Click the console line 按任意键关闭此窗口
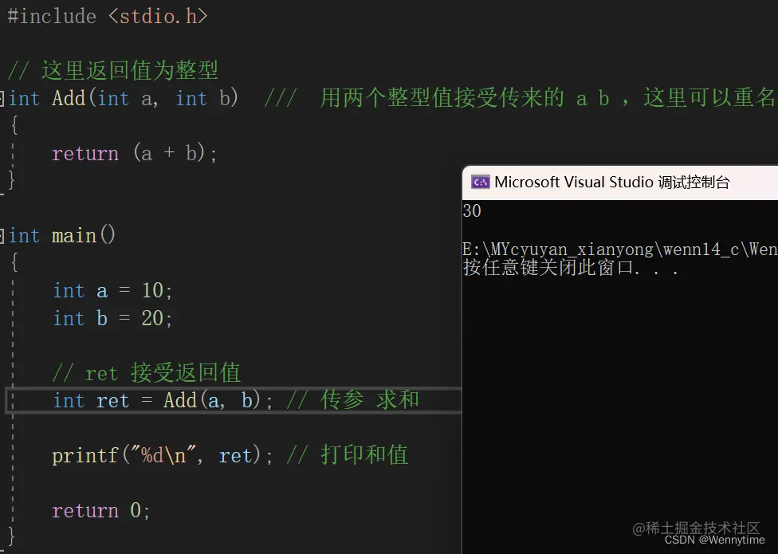778x554 pixels. tap(571, 268)
